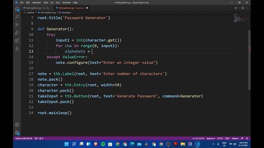Place cursor after 'alphabets =' on line 13
This screenshot has height=148, width=264.
pyautogui.click(x=92, y=51)
